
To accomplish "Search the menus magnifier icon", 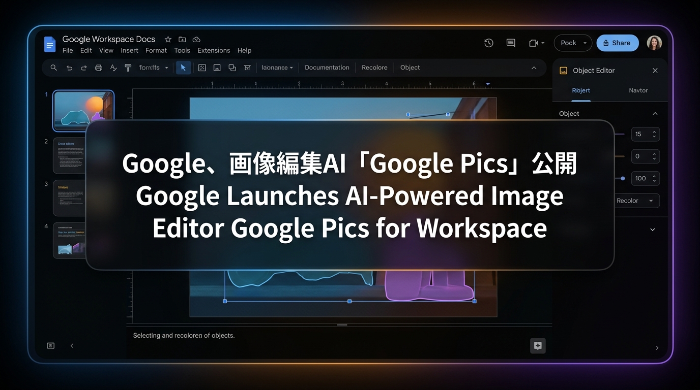I will (x=53, y=68).
